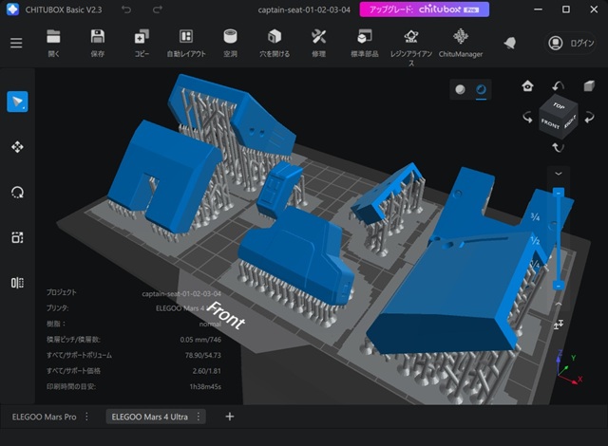The height and width of the screenshot is (446, 608).
Task: Choose the scale tool in sidebar
Action: (17, 237)
